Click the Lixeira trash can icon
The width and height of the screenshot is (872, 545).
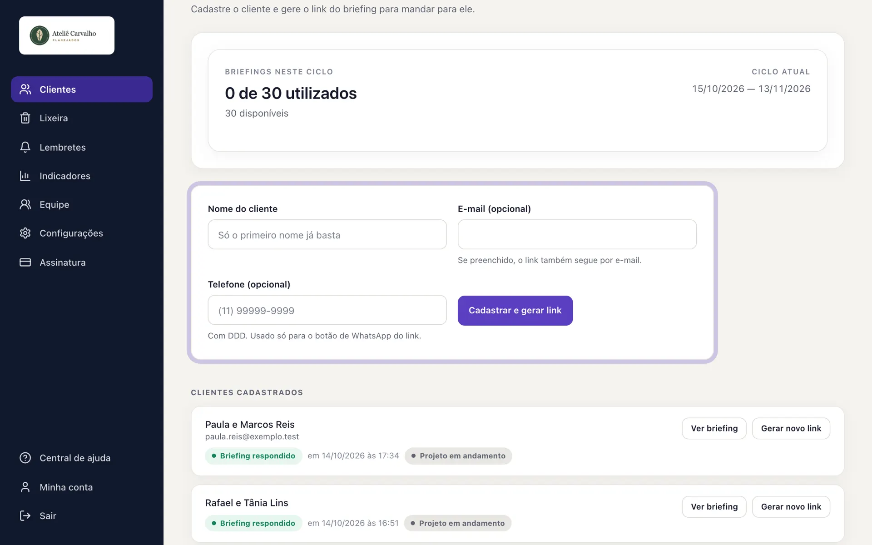coord(25,118)
